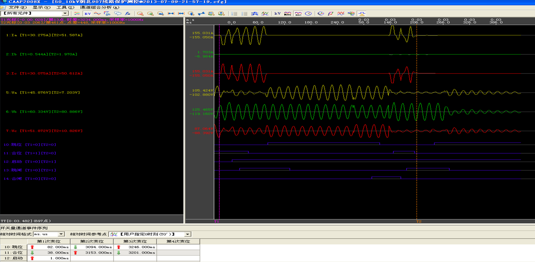535x262 pixels.
Task: Select channel 5:Ua in the list
Action: [43, 92]
